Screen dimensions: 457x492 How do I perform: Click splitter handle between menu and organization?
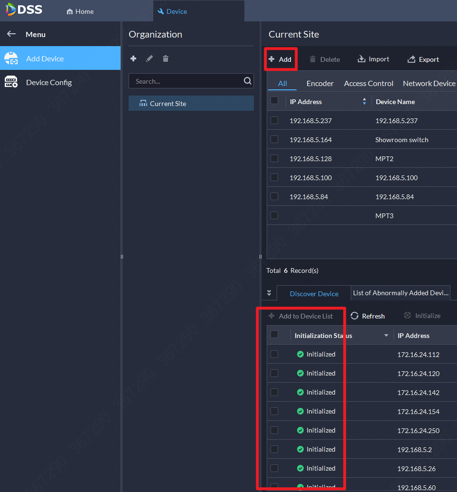(122, 257)
